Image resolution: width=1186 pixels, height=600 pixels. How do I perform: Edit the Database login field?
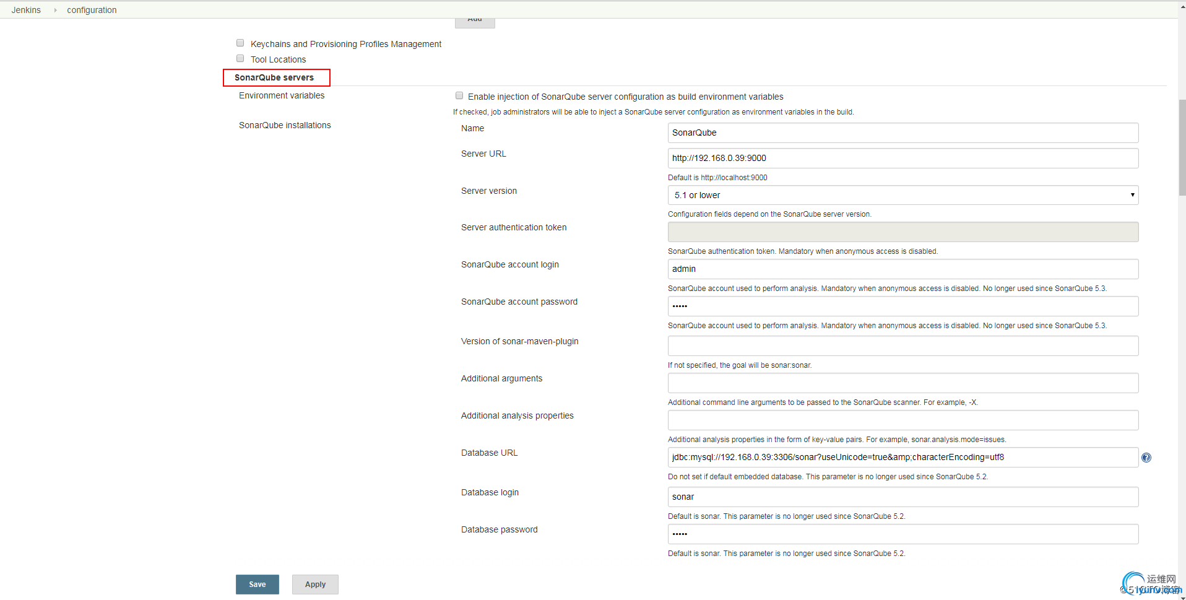pyautogui.click(x=903, y=497)
